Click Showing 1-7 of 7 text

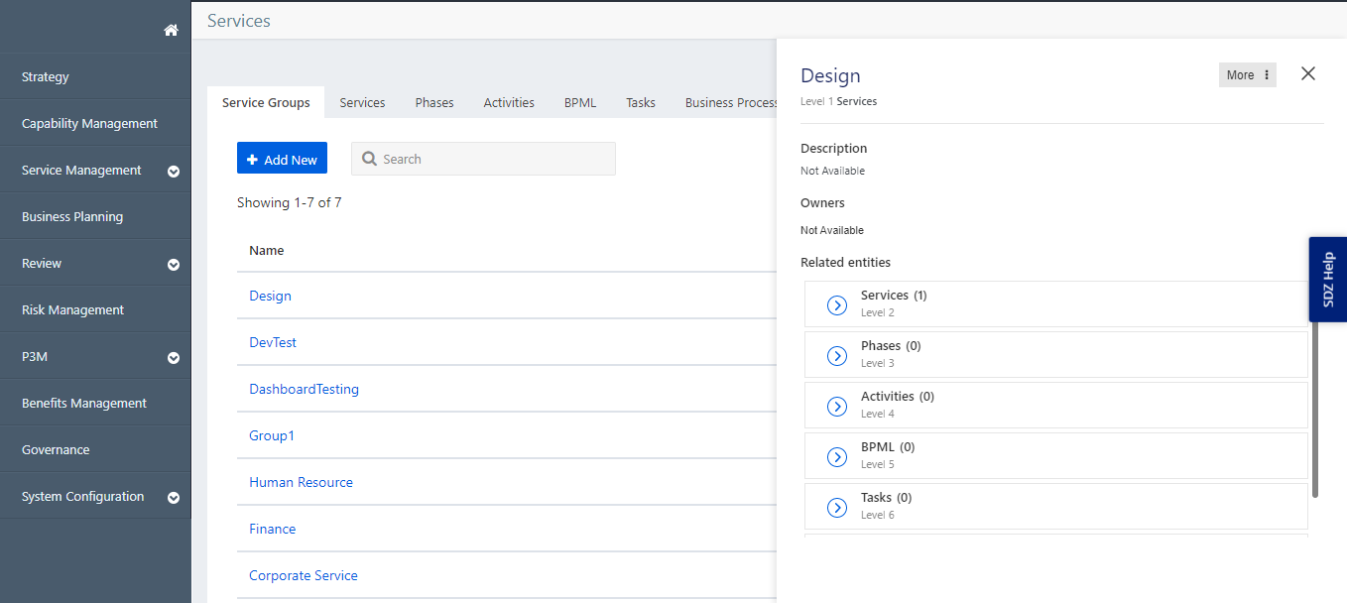click(290, 202)
